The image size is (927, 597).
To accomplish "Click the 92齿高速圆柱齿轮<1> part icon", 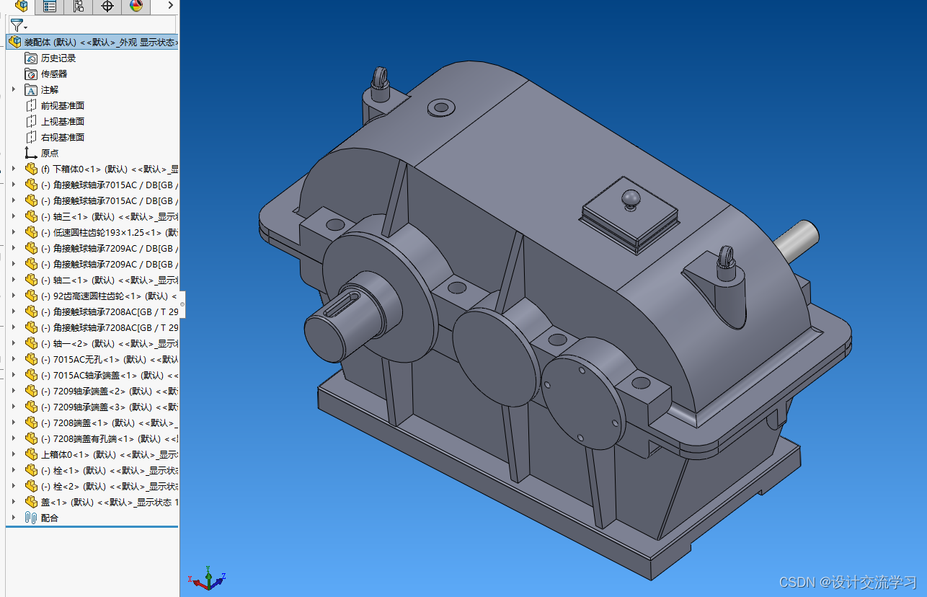I will pos(30,296).
